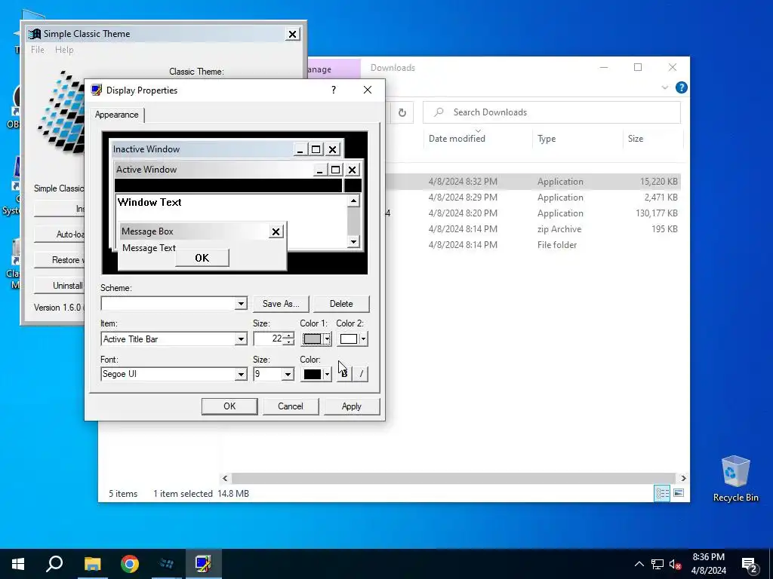Click the help question mark in Display Properties
Viewport: 773px width, 579px height.
tap(334, 90)
